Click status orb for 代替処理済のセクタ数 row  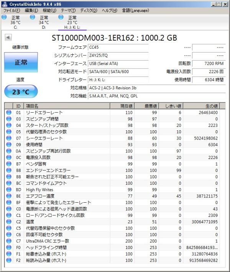tap(9, 132)
